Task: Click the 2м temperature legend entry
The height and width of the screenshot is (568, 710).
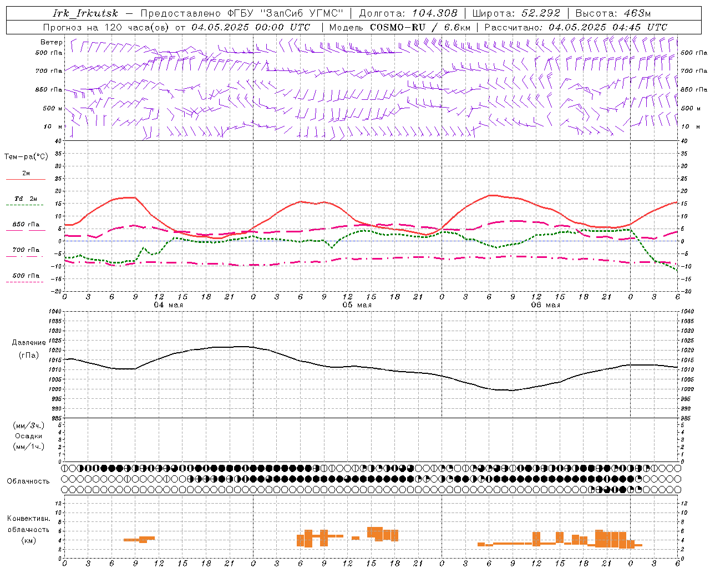Action: 26,173
